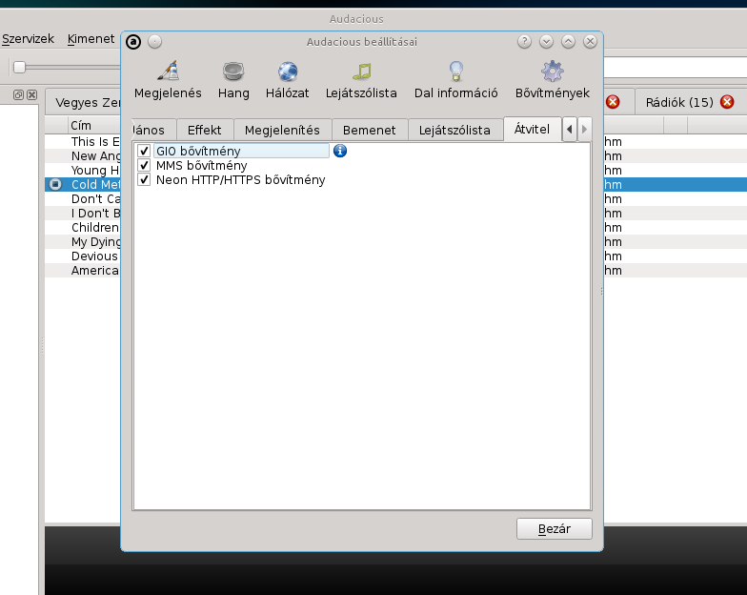The image size is (747, 595).
Task: Switch to the Bemenet tab
Action: tap(370, 130)
